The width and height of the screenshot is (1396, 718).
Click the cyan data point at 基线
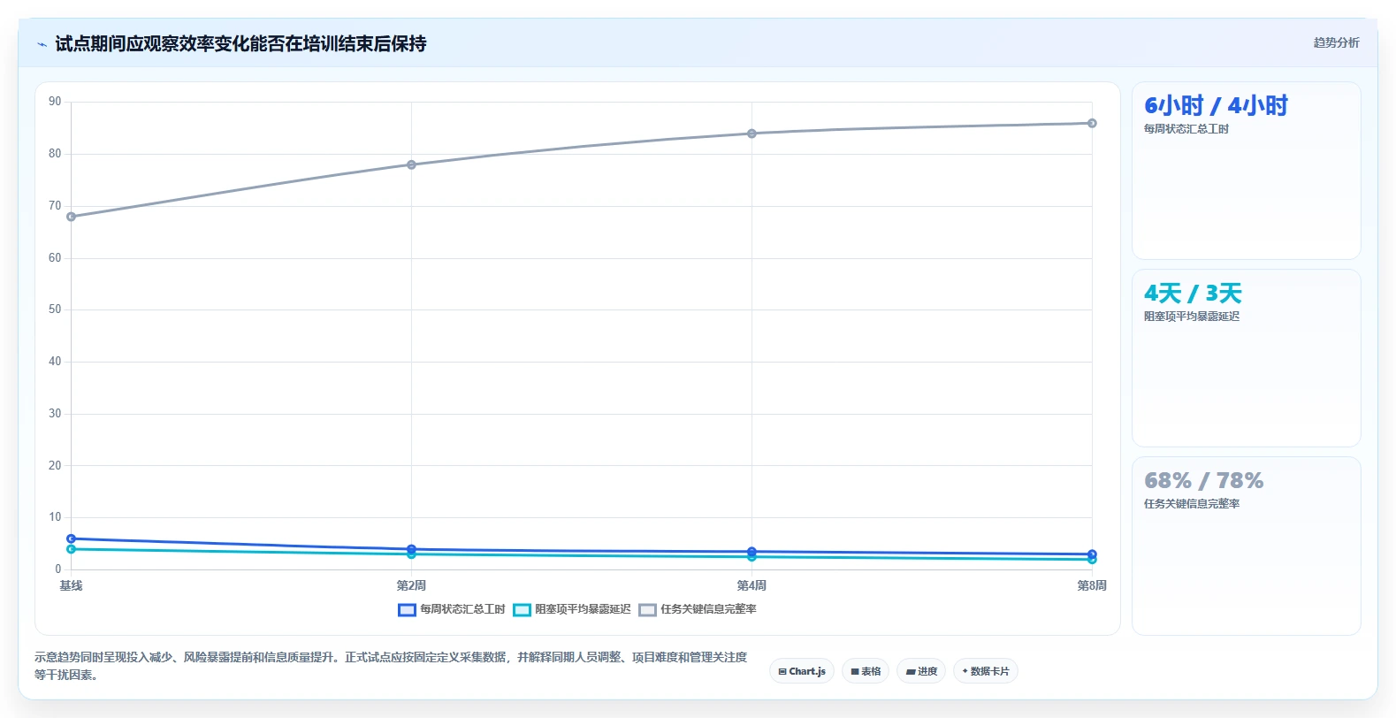coord(71,549)
